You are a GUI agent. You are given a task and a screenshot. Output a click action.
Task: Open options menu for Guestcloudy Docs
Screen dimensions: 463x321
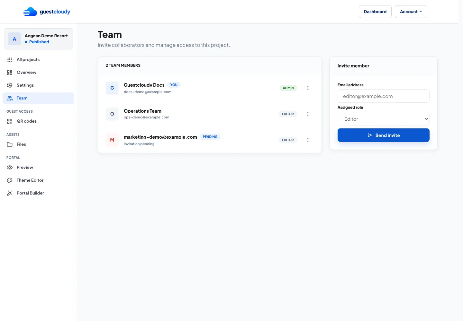point(308,88)
